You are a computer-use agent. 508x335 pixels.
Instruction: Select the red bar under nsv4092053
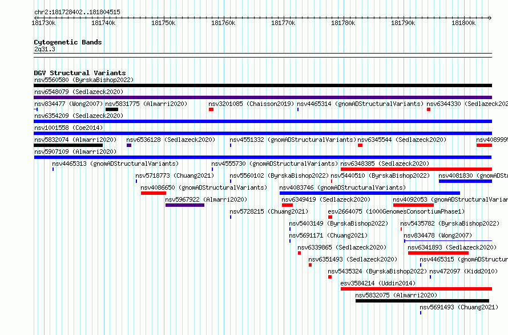pos(413,205)
